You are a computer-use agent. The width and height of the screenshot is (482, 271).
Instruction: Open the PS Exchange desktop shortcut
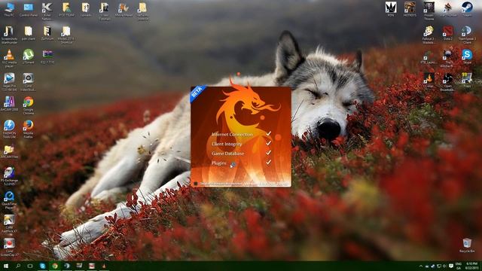click(x=9, y=176)
